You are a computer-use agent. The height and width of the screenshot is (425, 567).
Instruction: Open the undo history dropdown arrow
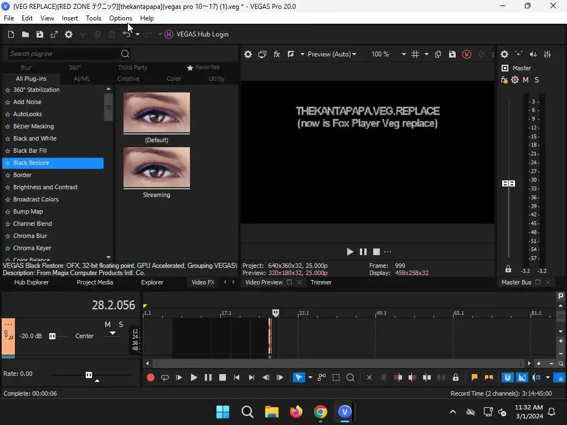point(137,34)
